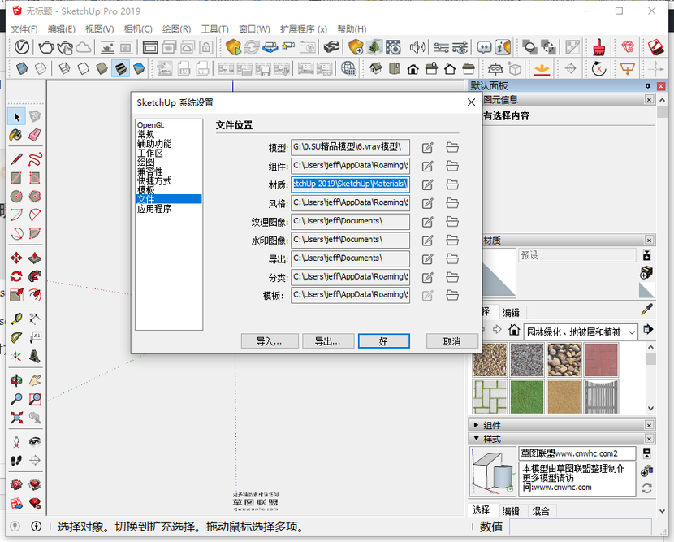Click the red brush cleanup icon
Screen dimensions: 674x542
click(x=598, y=47)
